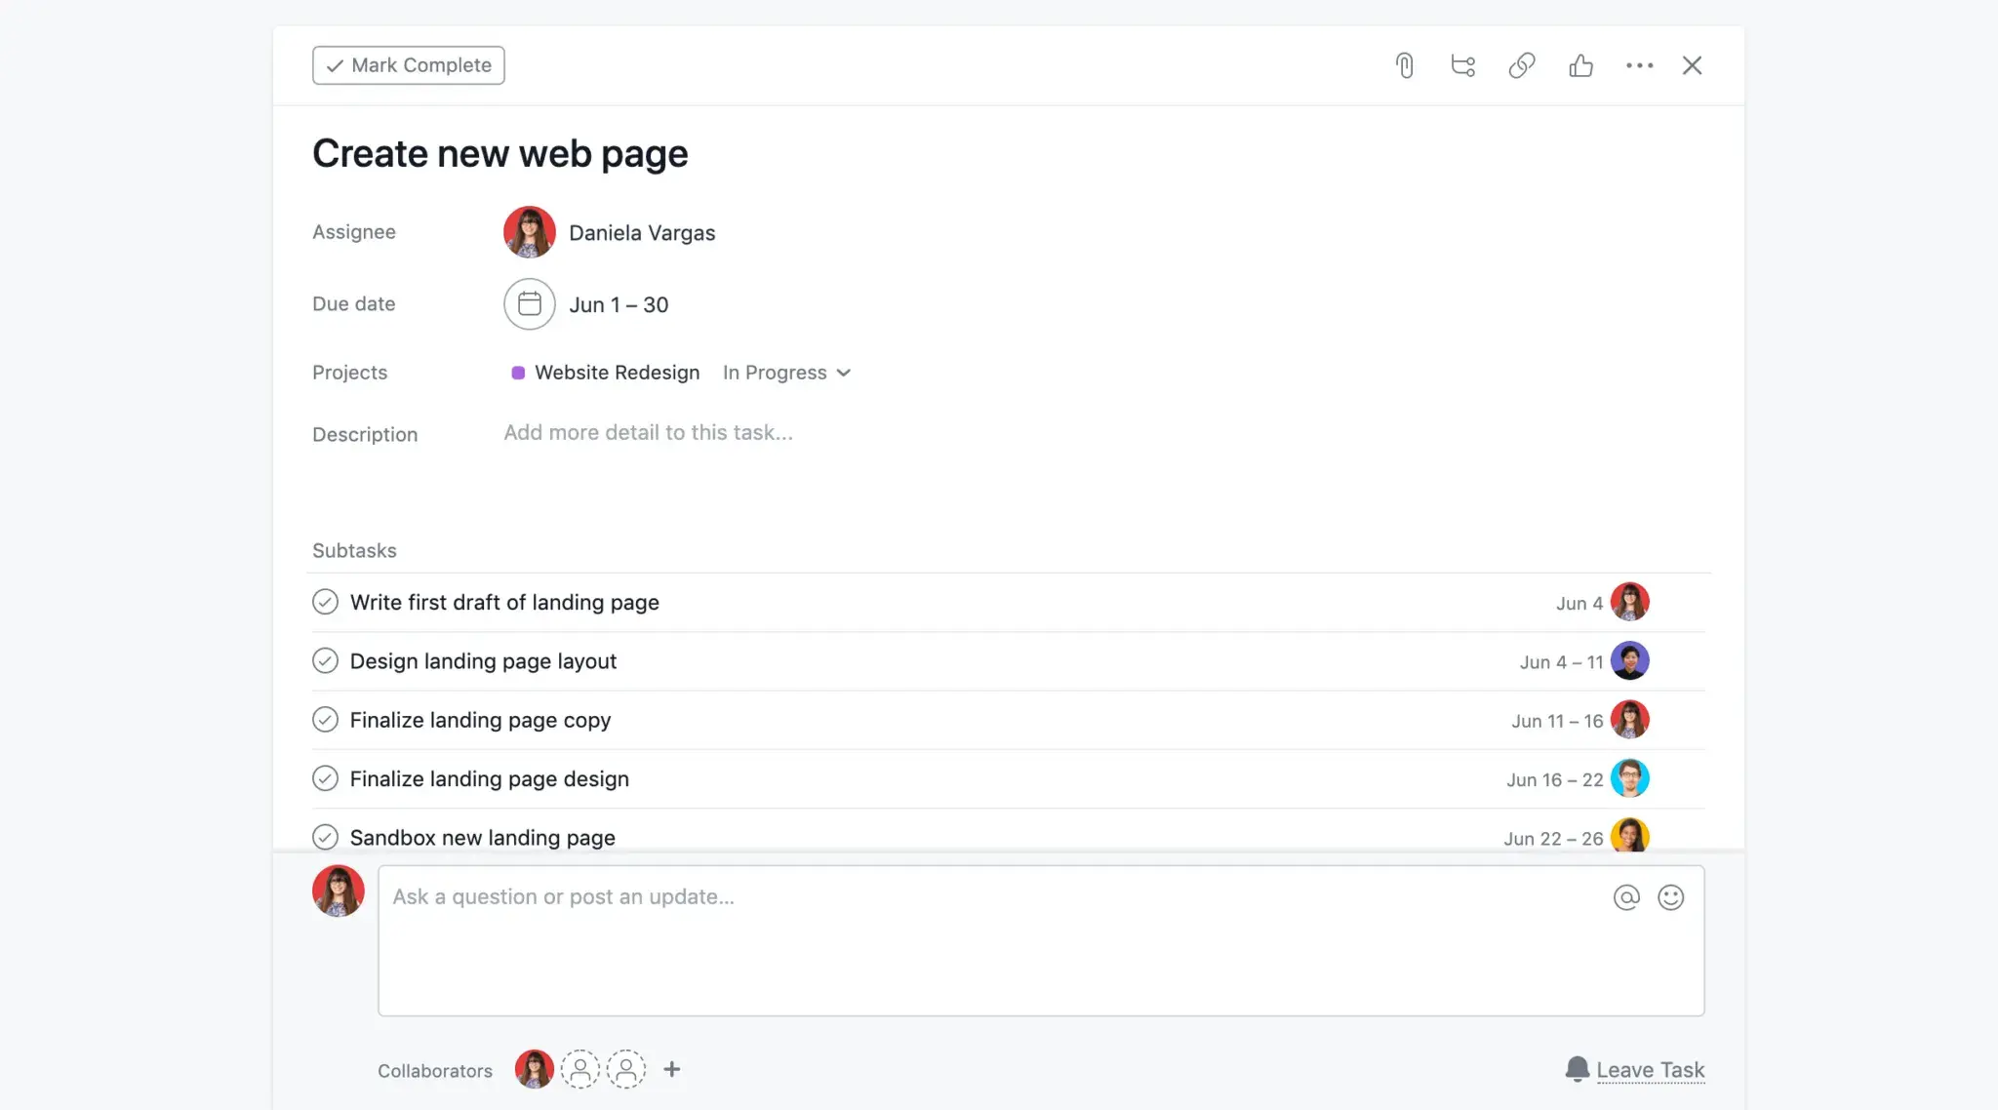
Task: Click the subtask/branch icon
Action: (x=1463, y=64)
